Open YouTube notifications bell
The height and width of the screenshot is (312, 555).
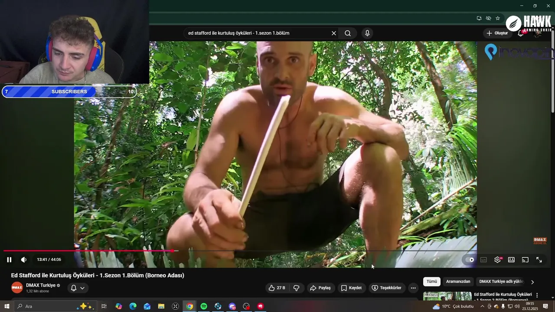point(521,33)
